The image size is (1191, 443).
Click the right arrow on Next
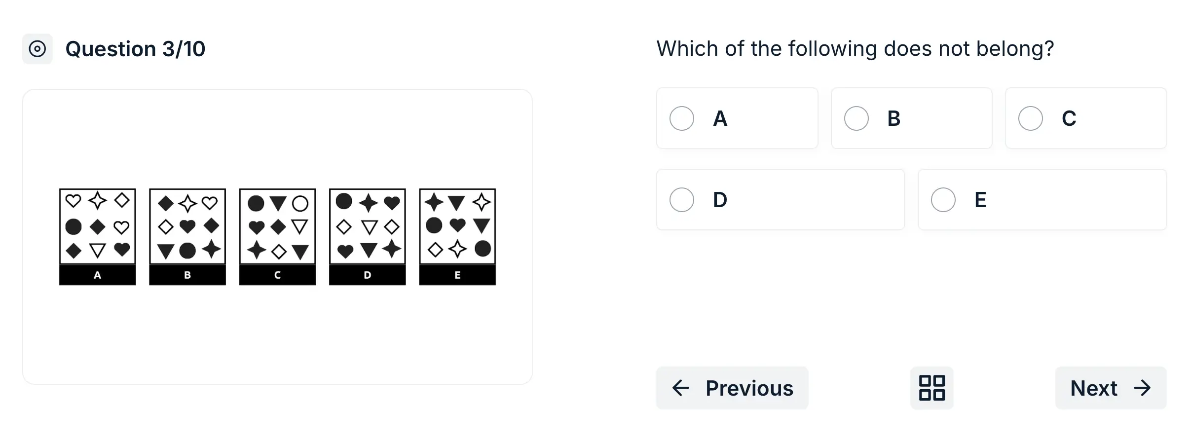coord(1142,388)
